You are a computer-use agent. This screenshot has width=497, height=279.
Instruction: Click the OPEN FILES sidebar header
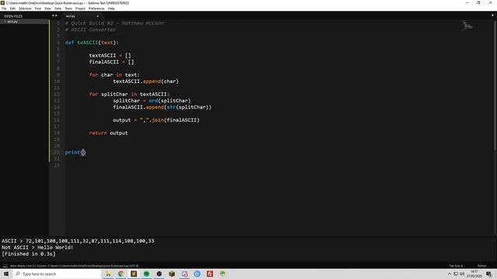pyautogui.click(x=13, y=16)
